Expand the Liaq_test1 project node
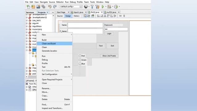197x111 pixels. point(27,20)
